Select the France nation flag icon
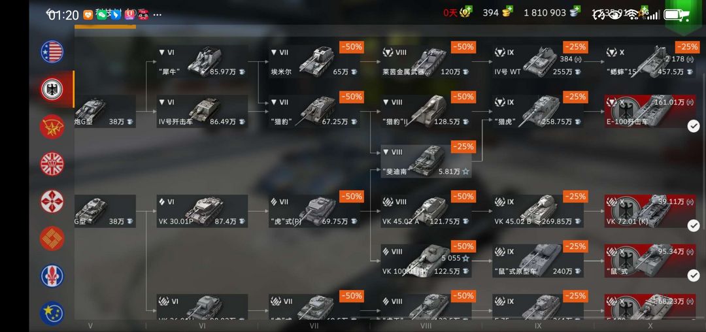The image size is (706, 332). (x=52, y=276)
